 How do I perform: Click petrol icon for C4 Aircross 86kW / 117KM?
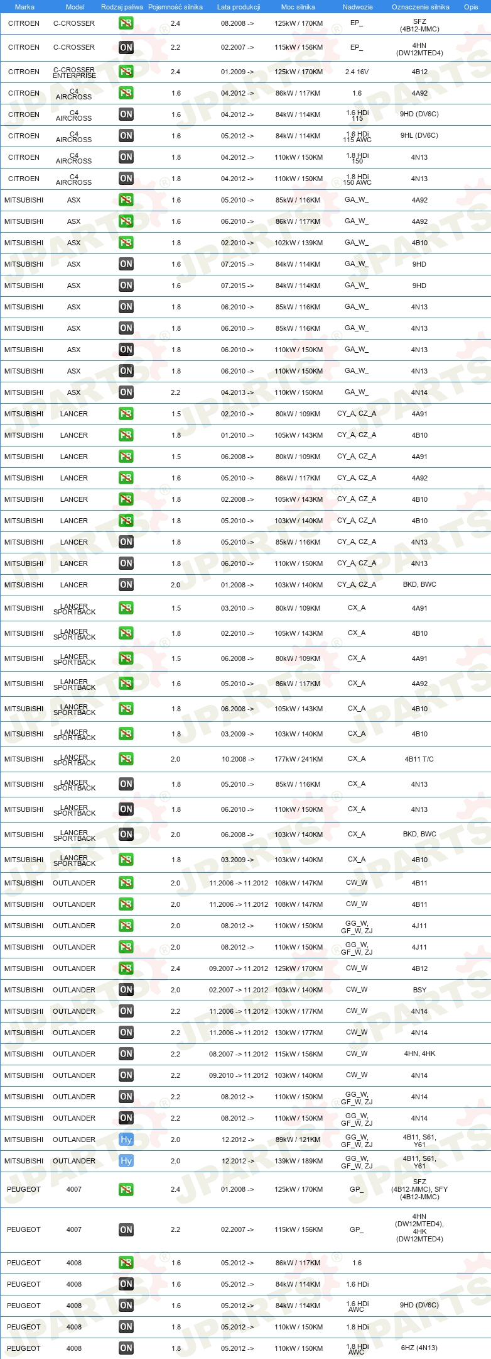click(x=126, y=93)
